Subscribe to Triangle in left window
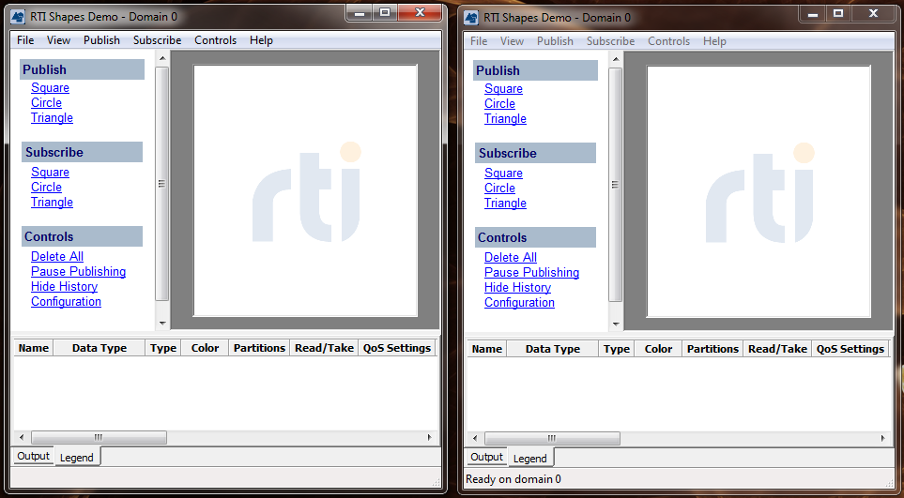 tap(52, 202)
